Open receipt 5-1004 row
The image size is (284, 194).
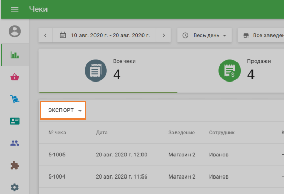(162, 176)
